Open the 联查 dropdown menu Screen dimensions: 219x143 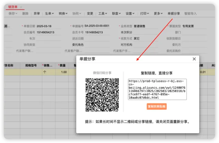coord(116,14)
